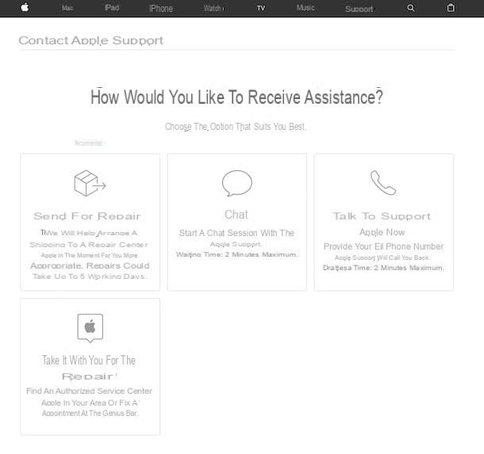Open the Music menu item
Image resolution: width=484 pixels, height=454 pixels.
pyautogui.click(x=305, y=8)
